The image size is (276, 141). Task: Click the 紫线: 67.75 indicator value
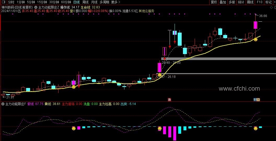36,104
